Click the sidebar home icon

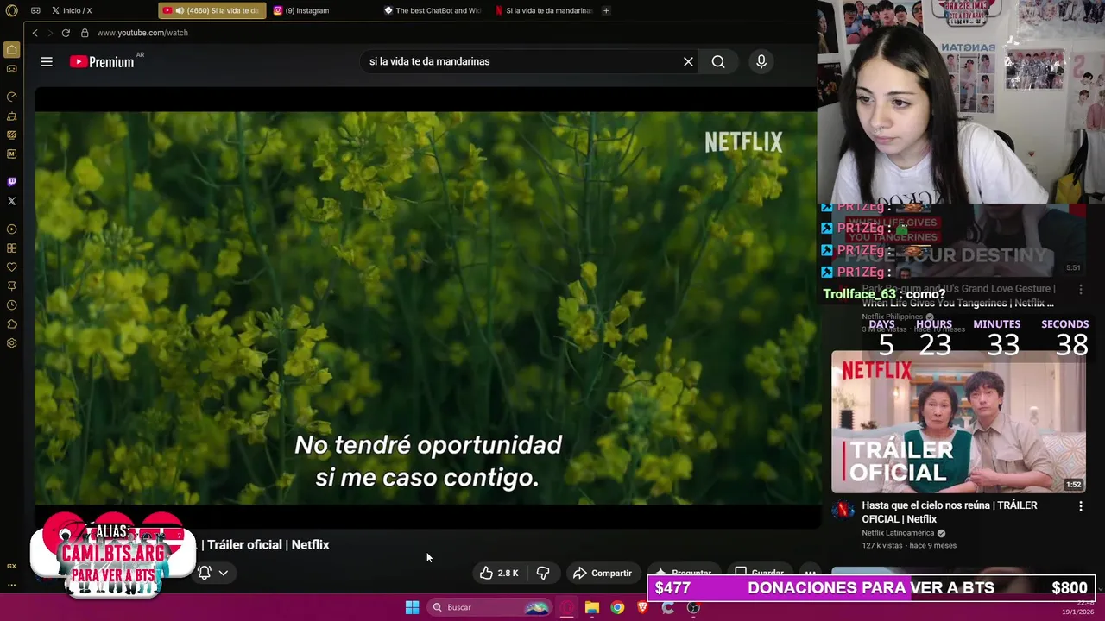[x=11, y=50]
